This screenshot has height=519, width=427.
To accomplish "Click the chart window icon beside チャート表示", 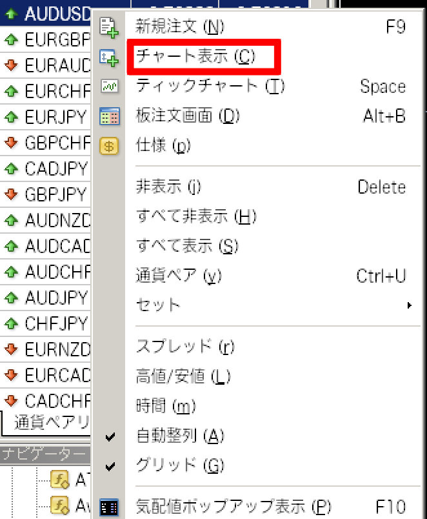I will coord(109,58).
